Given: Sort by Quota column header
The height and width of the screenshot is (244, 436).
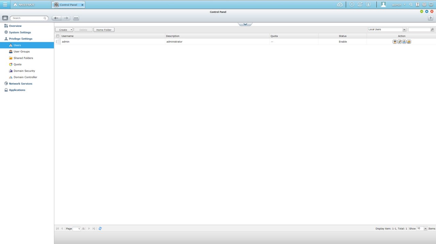Looking at the screenshot, I should [294, 36].
